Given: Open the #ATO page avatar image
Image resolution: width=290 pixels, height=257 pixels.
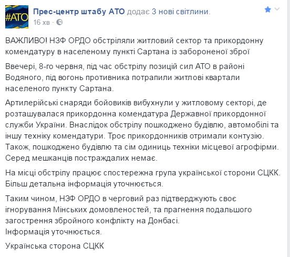Looking at the screenshot, I should point(17,17).
